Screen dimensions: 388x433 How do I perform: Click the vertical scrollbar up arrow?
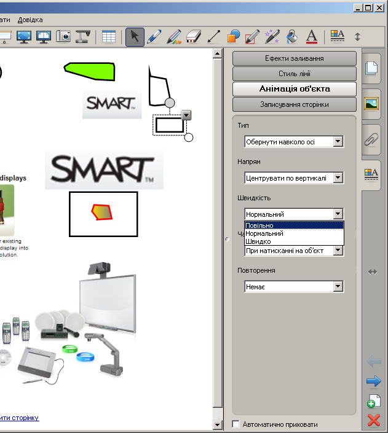pyautogui.click(x=218, y=53)
